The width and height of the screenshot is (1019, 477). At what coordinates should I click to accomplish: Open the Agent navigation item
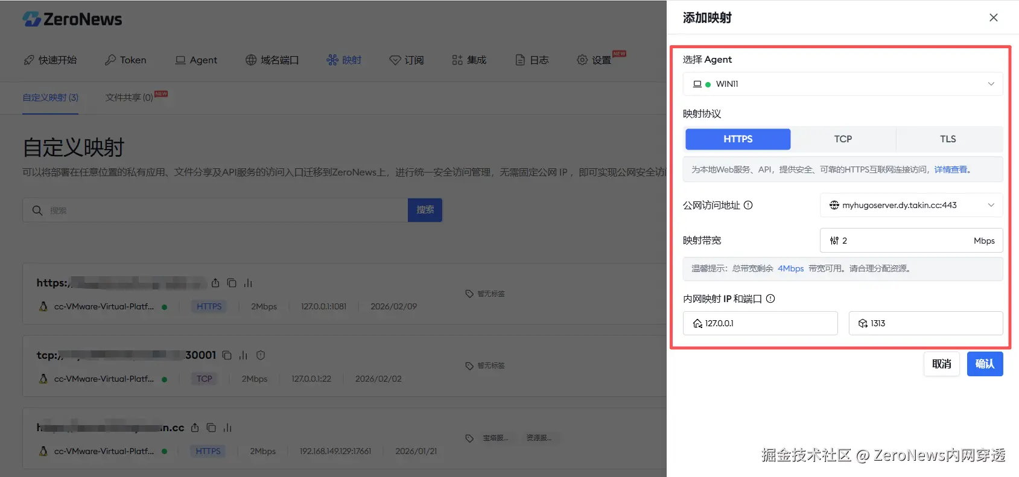(x=196, y=60)
